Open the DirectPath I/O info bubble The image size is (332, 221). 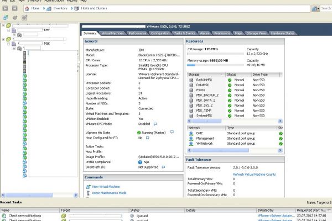point(163,167)
